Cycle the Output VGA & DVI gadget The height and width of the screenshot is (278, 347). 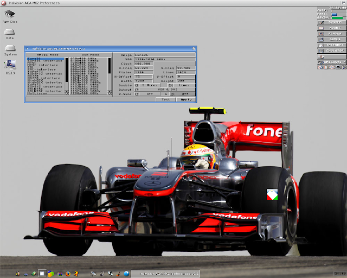165,90
